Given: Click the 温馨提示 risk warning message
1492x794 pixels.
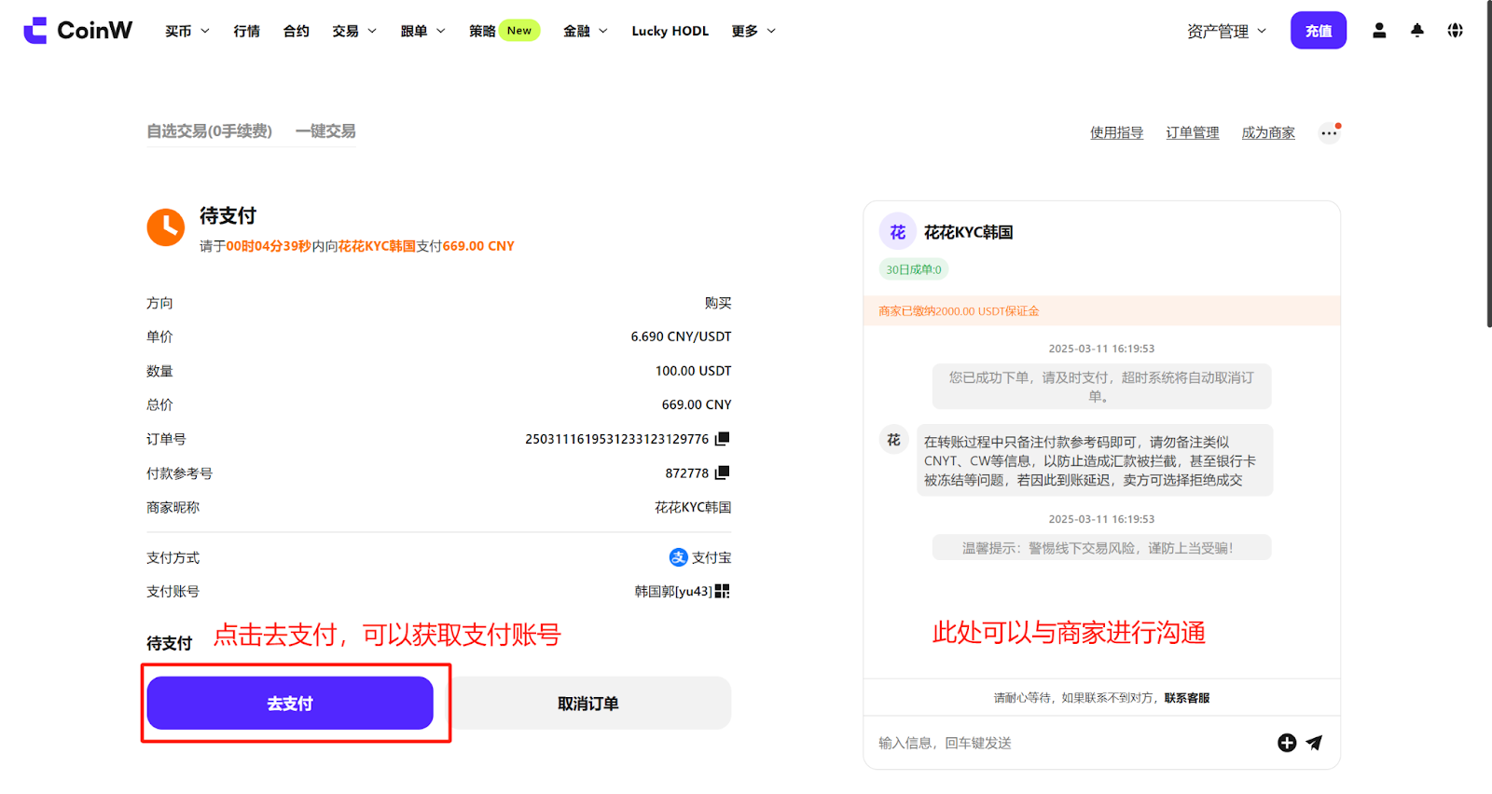Looking at the screenshot, I should point(1101,548).
